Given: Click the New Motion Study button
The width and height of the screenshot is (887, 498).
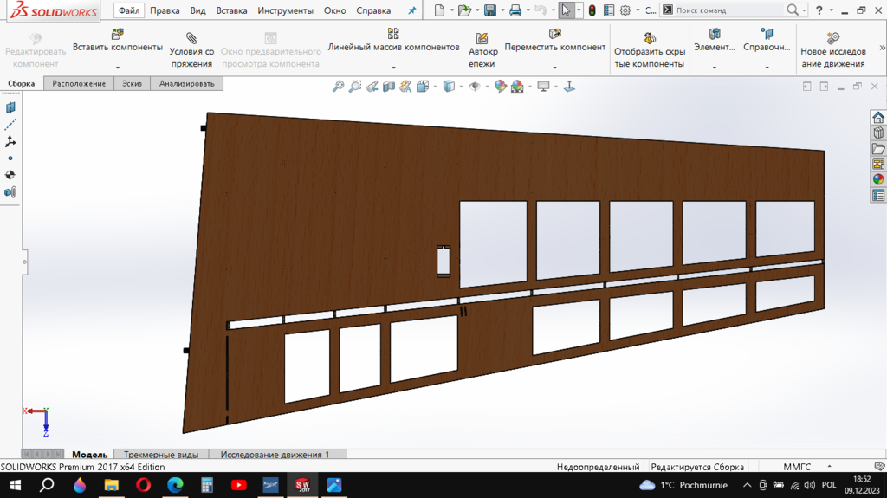Looking at the screenshot, I should tap(832, 38).
